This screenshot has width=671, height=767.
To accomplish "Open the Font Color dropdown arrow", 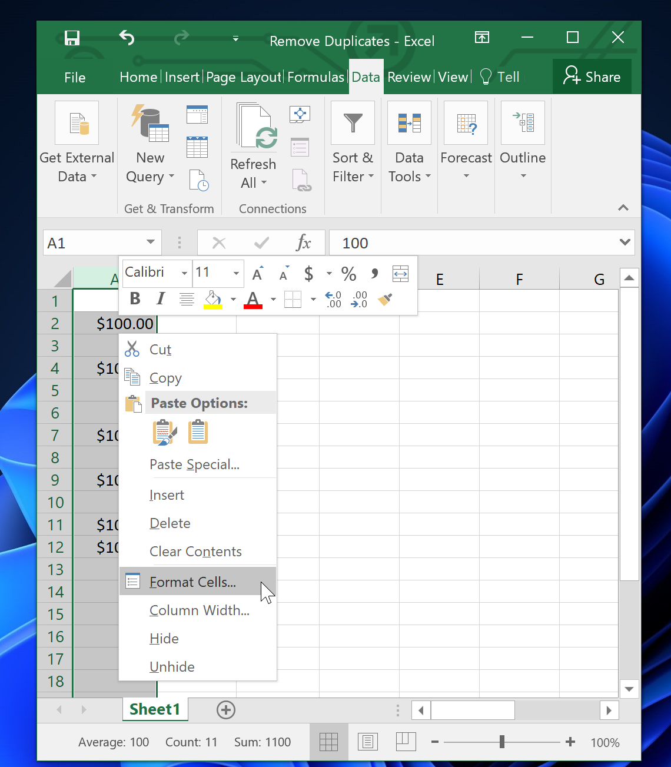I will pyautogui.click(x=273, y=299).
